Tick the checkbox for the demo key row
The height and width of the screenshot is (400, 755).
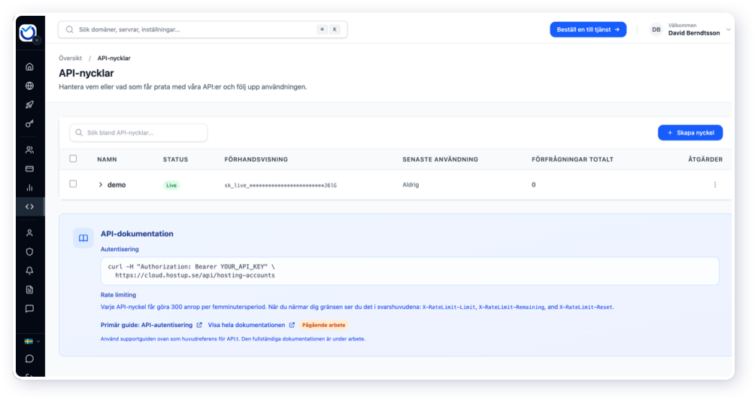[x=73, y=184]
